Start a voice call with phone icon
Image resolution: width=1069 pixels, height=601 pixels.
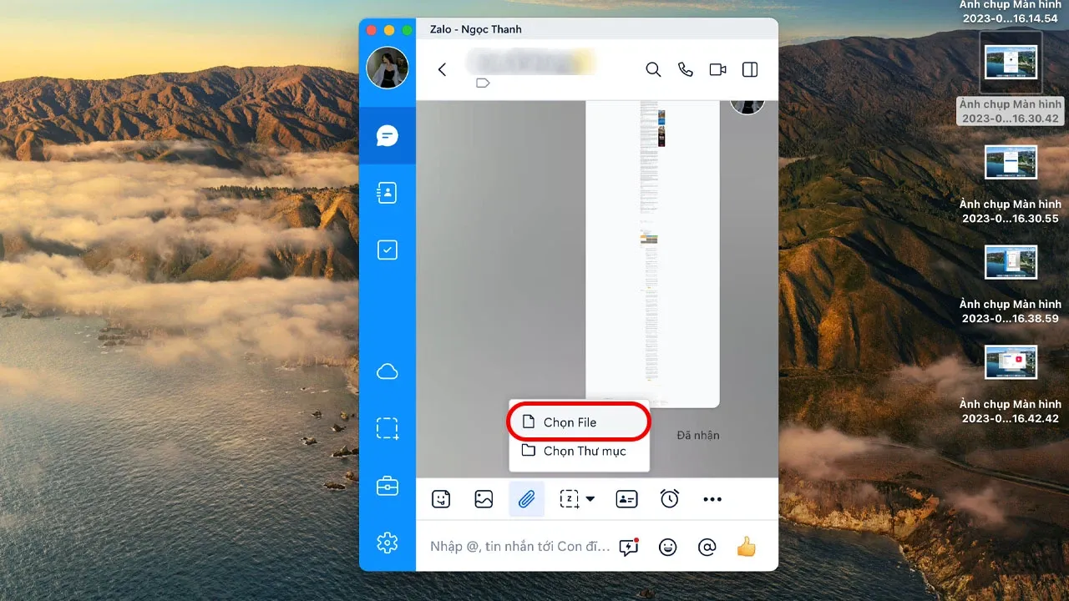point(686,69)
